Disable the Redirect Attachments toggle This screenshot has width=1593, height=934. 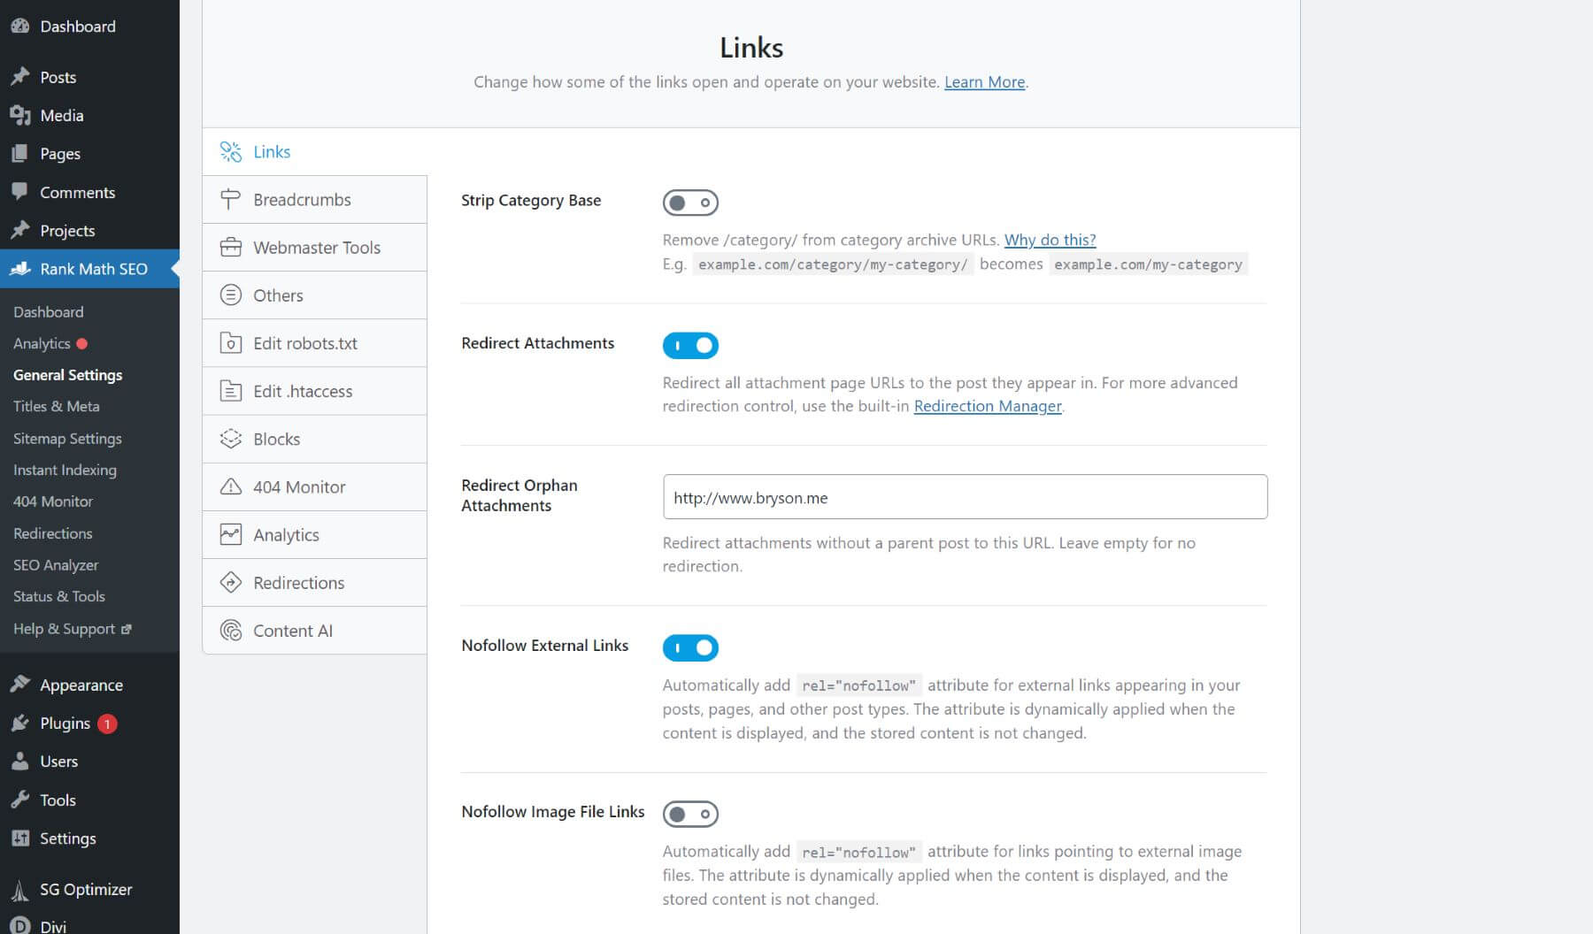(x=691, y=345)
